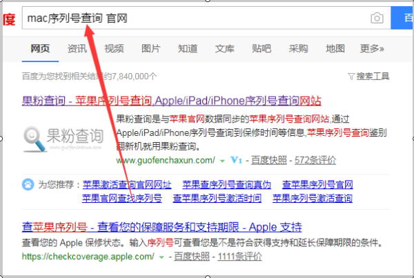Click the Baidu logo character
The height and width of the screenshot is (278, 414).
point(9,19)
